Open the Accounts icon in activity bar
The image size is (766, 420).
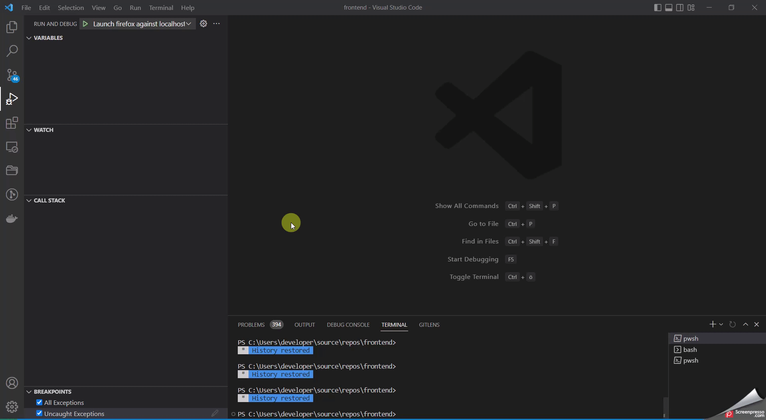12,383
